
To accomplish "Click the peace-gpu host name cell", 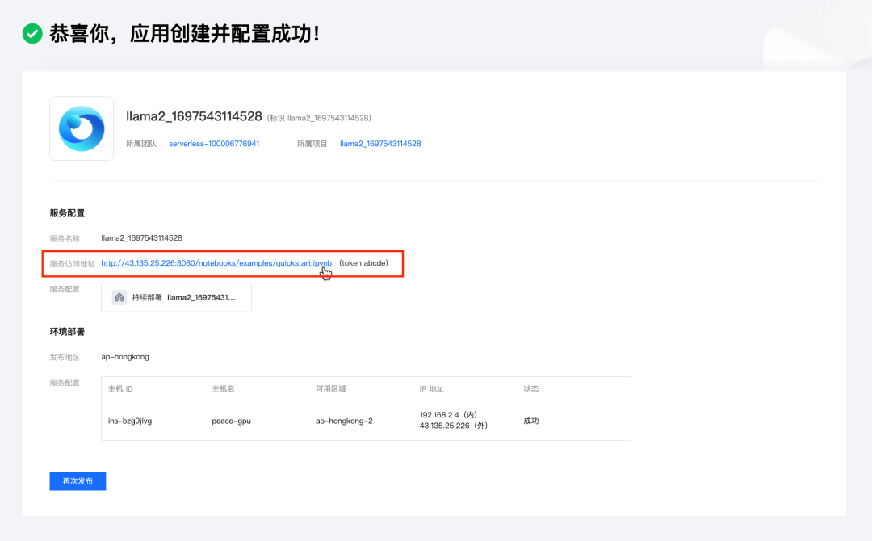I will click(232, 421).
